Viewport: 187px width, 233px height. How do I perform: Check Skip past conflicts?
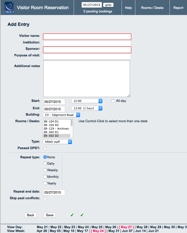pos(45,198)
